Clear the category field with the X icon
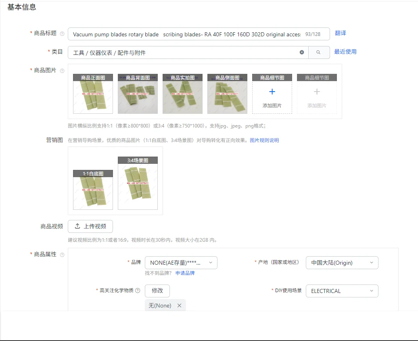 (302, 52)
